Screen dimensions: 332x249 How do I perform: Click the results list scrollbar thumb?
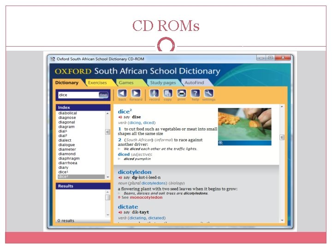[x=107, y=197]
